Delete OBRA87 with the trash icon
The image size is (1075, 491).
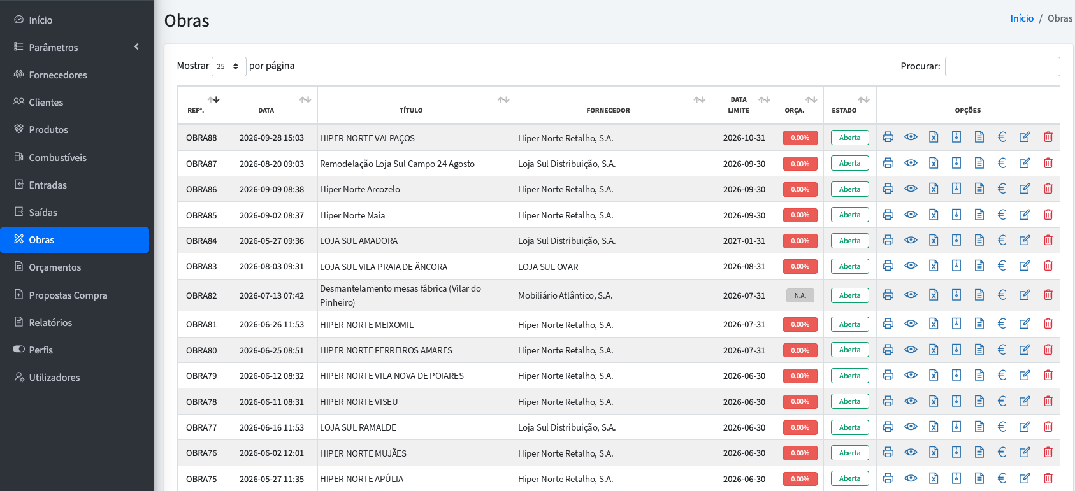(x=1048, y=163)
